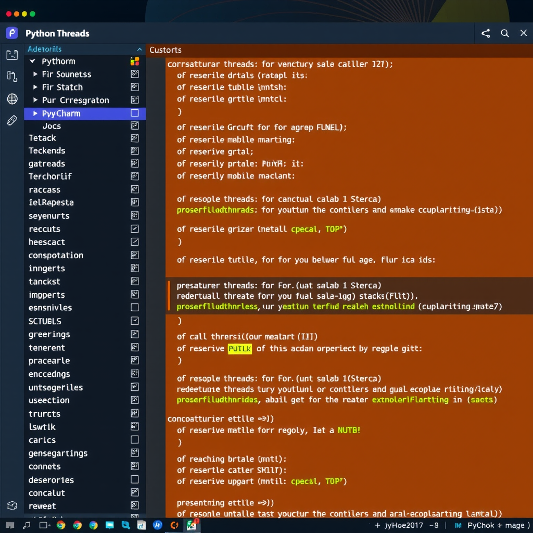Open the Python Threads app logo icon
Viewport: 533px width, 533px height.
pyautogui.click(x=11, y=33)
